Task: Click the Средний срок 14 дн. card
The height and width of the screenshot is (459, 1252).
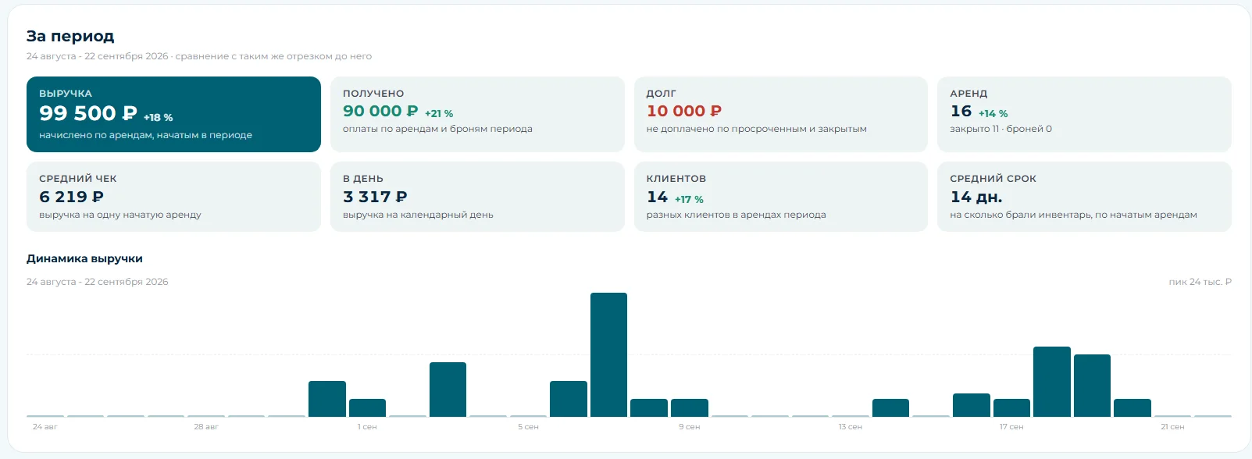Action: (x=1084, y=197)
